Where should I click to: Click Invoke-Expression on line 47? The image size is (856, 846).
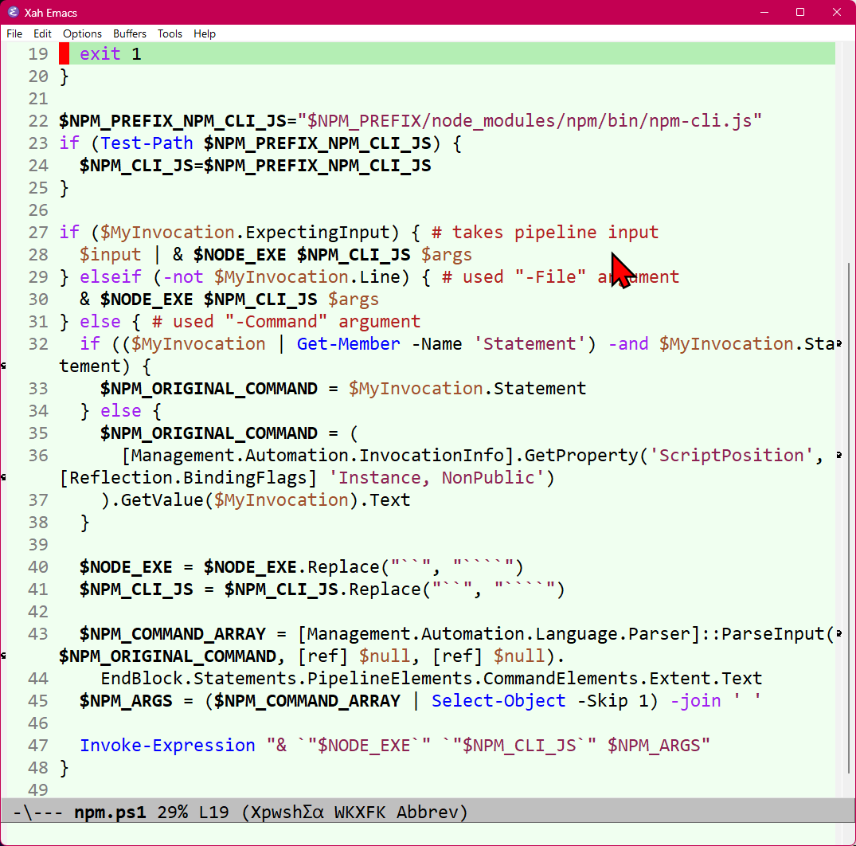[x=167, y=746]
